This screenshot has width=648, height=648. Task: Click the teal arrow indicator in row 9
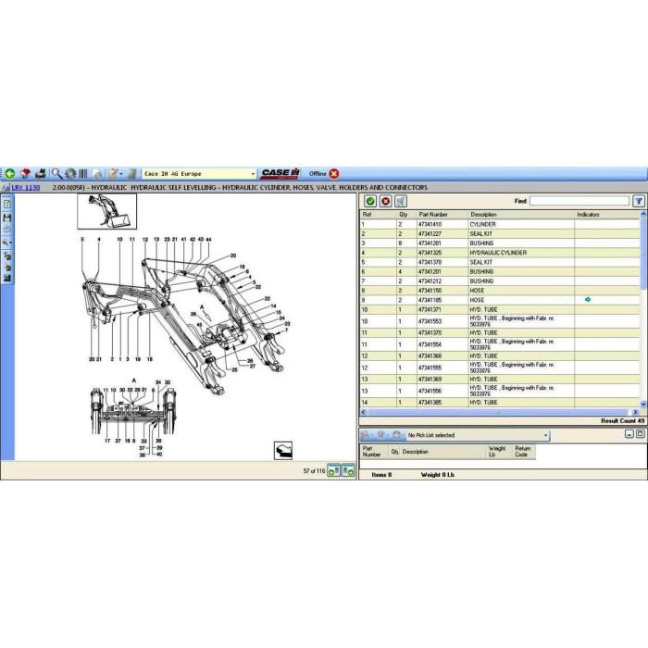click(x=588, y=300)
